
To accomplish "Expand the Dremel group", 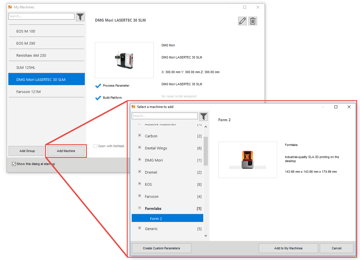I will coord(139,172).
